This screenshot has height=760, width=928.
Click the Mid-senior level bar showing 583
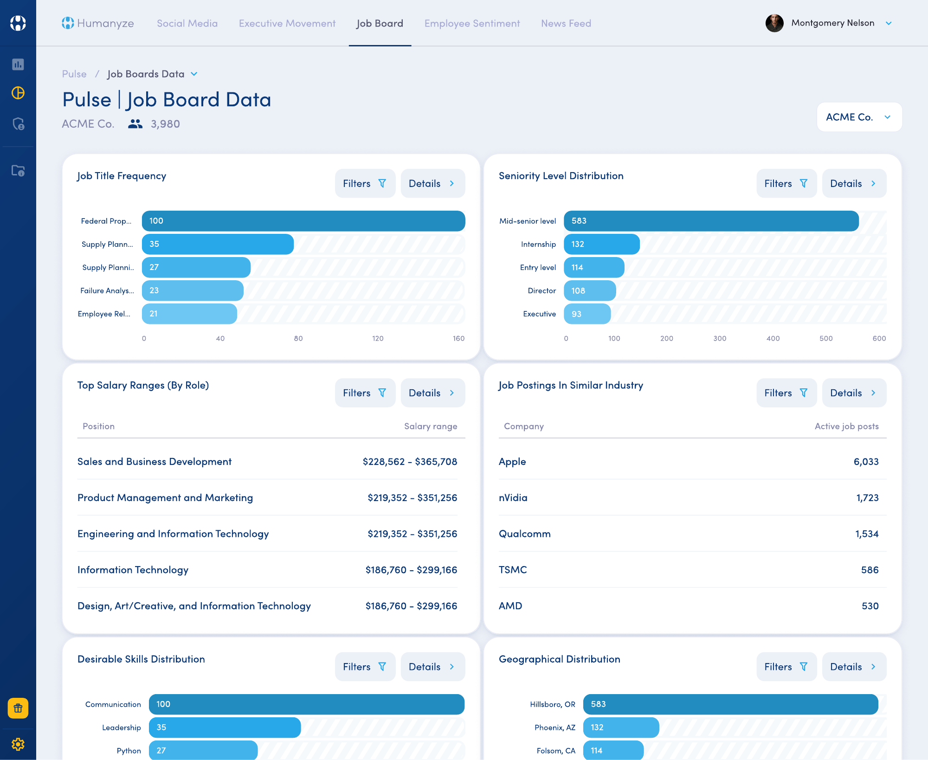tap(711, 221)
